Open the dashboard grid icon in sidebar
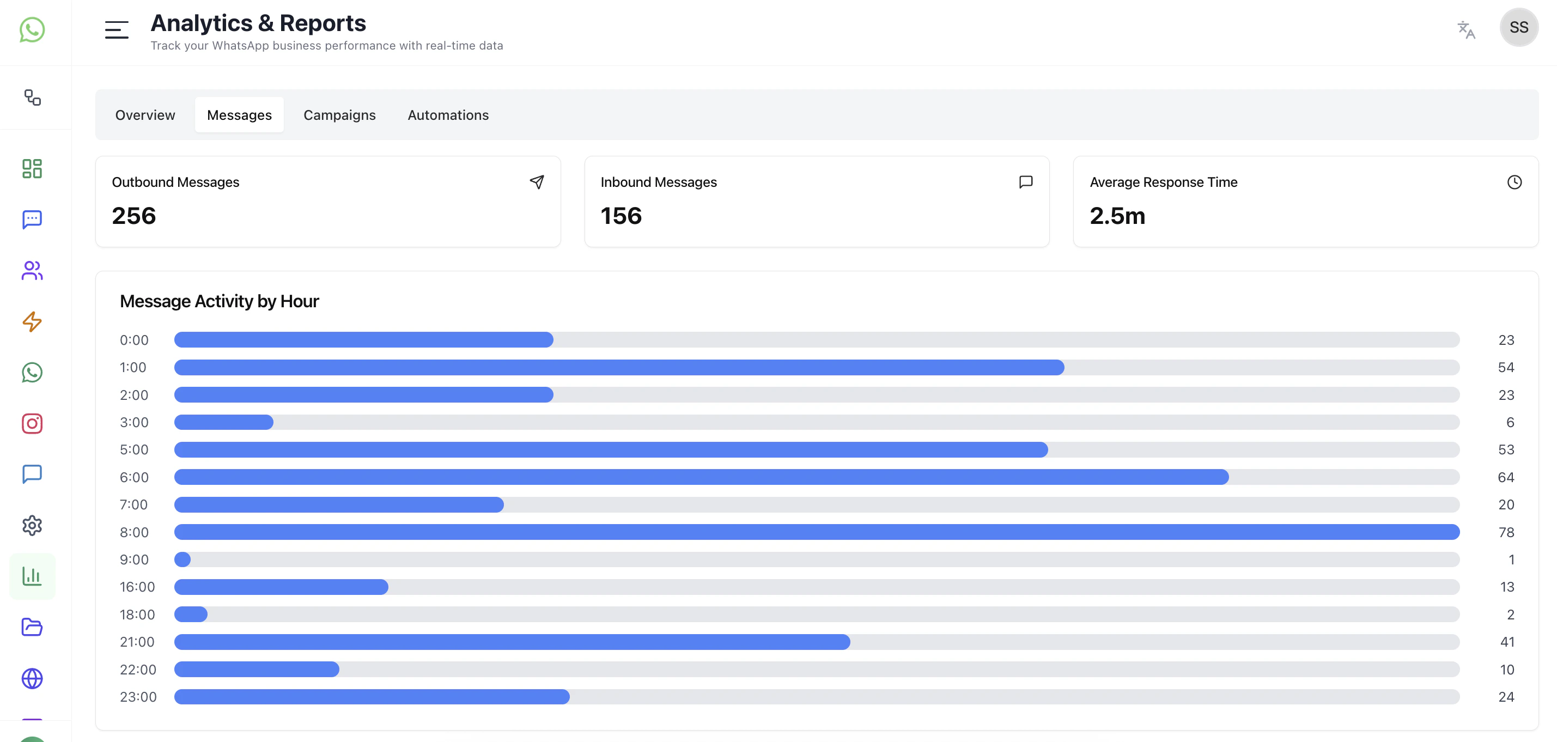1557x742 pixels. tap(32, 168)
